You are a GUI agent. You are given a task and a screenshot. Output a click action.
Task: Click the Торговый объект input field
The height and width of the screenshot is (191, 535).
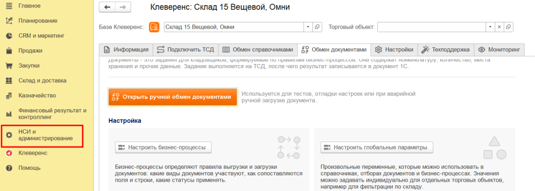pos(431,27)
